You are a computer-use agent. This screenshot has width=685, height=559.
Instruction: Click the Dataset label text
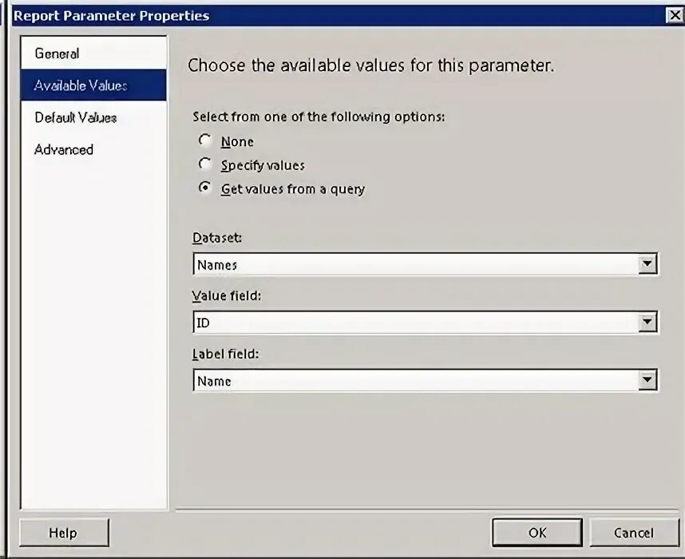point(217,238)
